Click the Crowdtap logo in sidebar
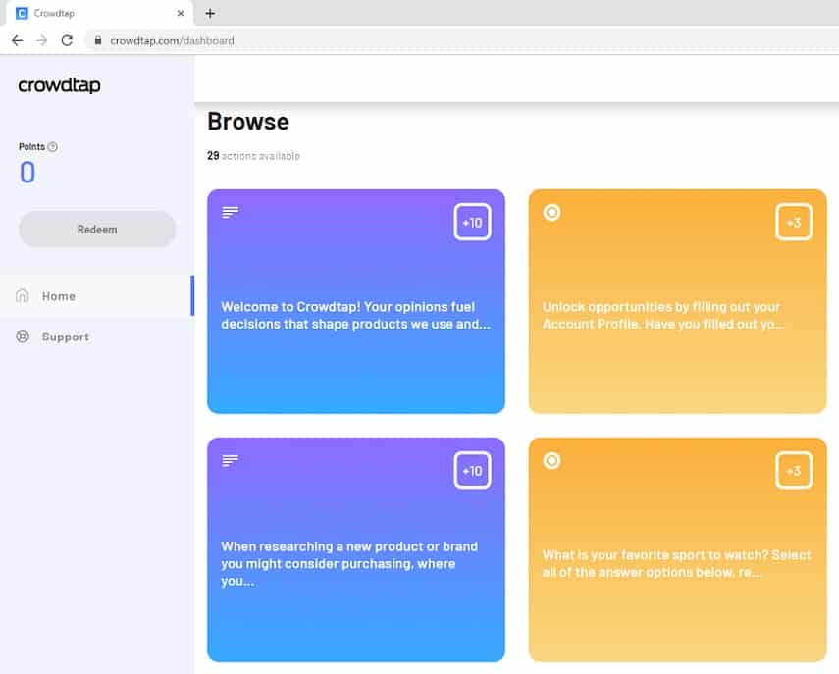The height and width of the screenshot is (674, 839). (x=59, y=85)
